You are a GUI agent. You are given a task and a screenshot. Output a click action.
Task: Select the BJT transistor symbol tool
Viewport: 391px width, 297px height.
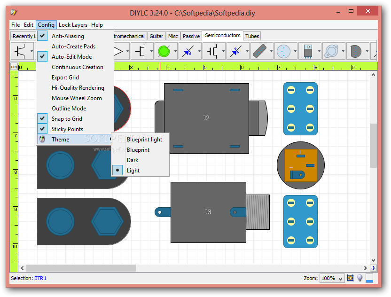(x=20, y=51)
